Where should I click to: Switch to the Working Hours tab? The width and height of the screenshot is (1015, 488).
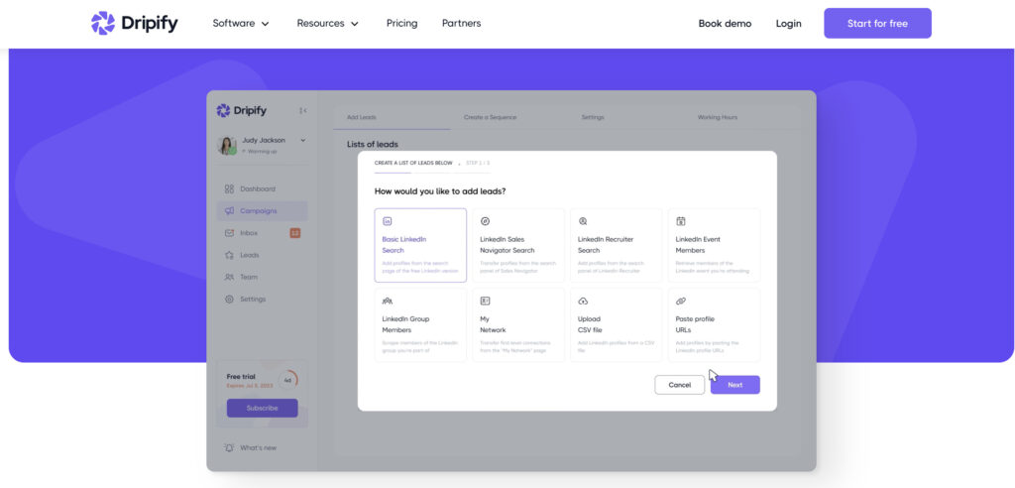[x=718, y=117]
